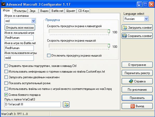Toggle Показать вступительный ролик checkbox
The image size is (155, 117).
point(6,83)
